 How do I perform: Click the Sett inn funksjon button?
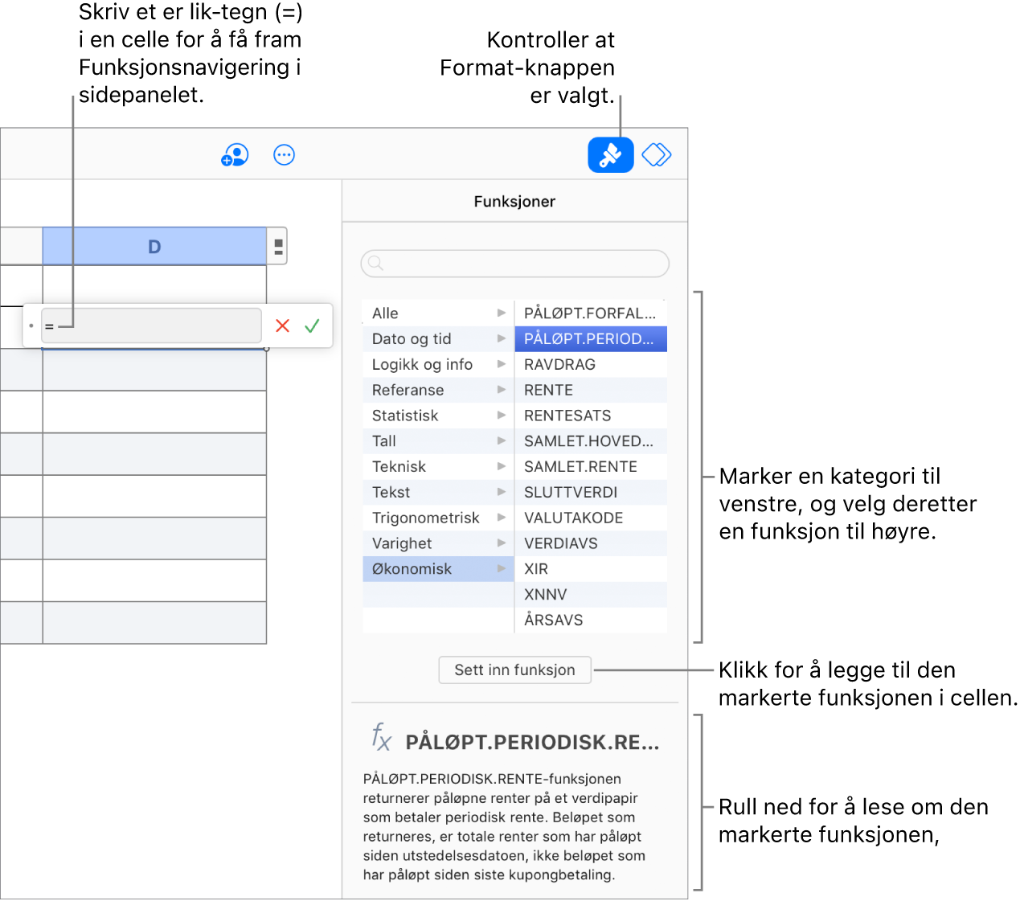tap(514, 670)
